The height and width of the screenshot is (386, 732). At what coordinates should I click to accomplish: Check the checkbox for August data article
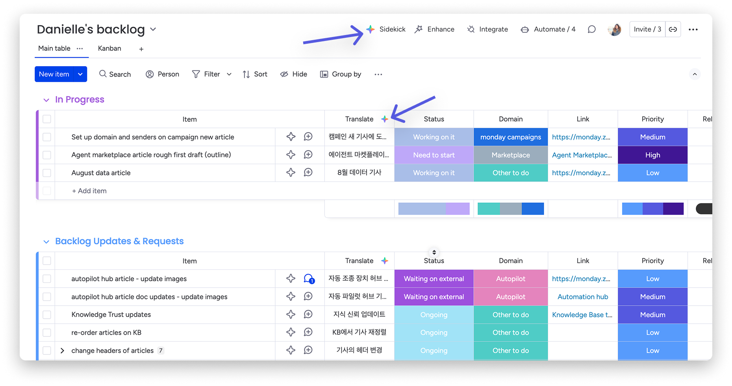click(46, 173)
